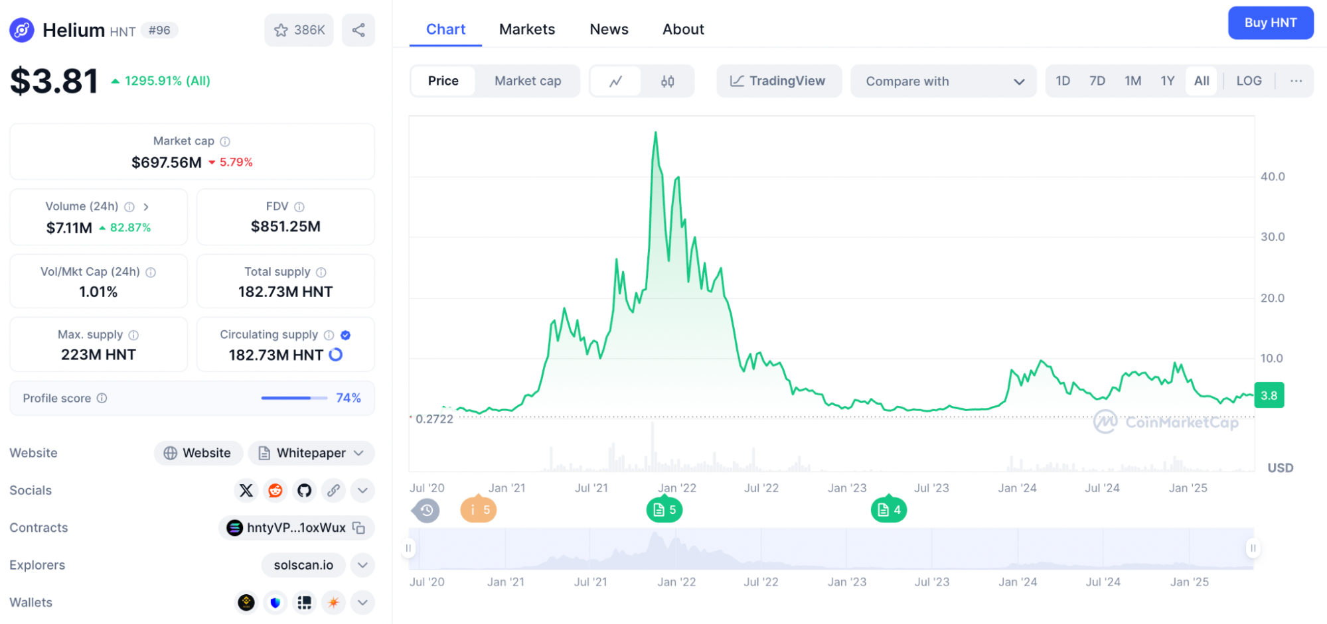
Task: Click the verified circulating supply badge
Action: [345, 335]
